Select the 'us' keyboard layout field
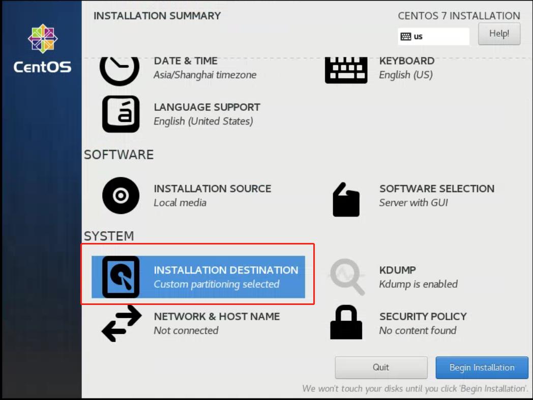 438,37
